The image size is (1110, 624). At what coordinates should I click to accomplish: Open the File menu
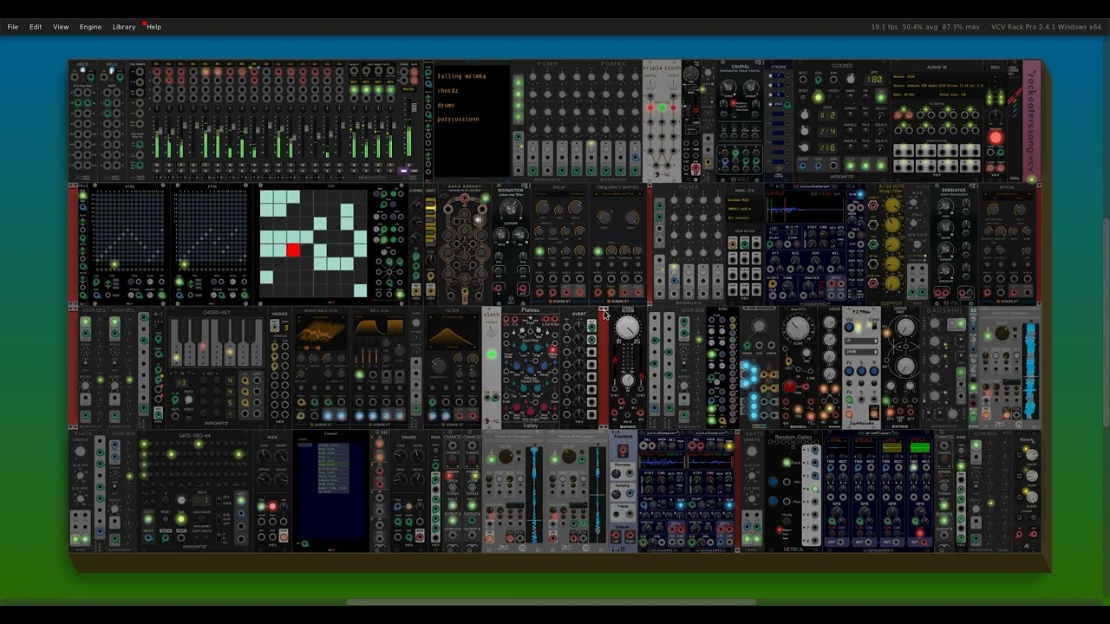[x=13, y=27]
